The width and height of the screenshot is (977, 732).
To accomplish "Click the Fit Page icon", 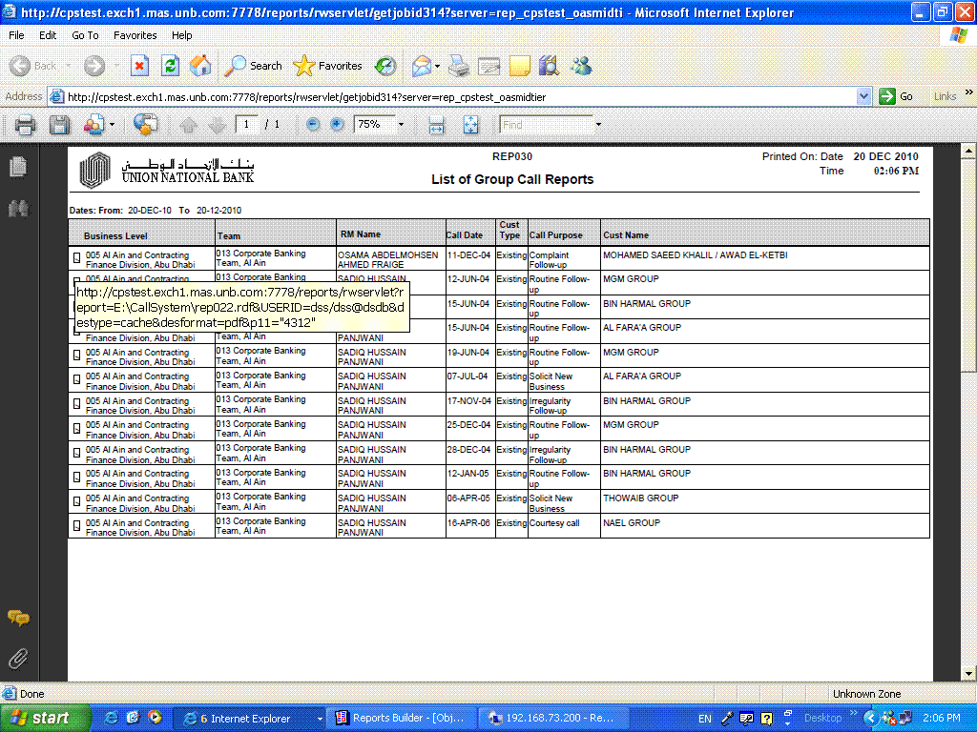I will (470, 125).
